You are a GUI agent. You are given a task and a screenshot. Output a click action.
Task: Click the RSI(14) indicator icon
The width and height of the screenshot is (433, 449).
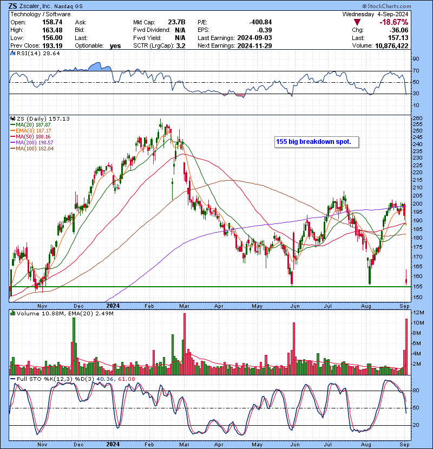[x=12, y=53]
